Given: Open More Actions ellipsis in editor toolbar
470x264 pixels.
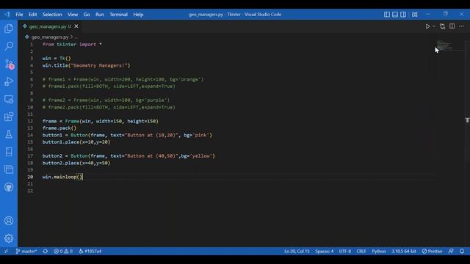Looking at the screenshot, I should (461, 26).
